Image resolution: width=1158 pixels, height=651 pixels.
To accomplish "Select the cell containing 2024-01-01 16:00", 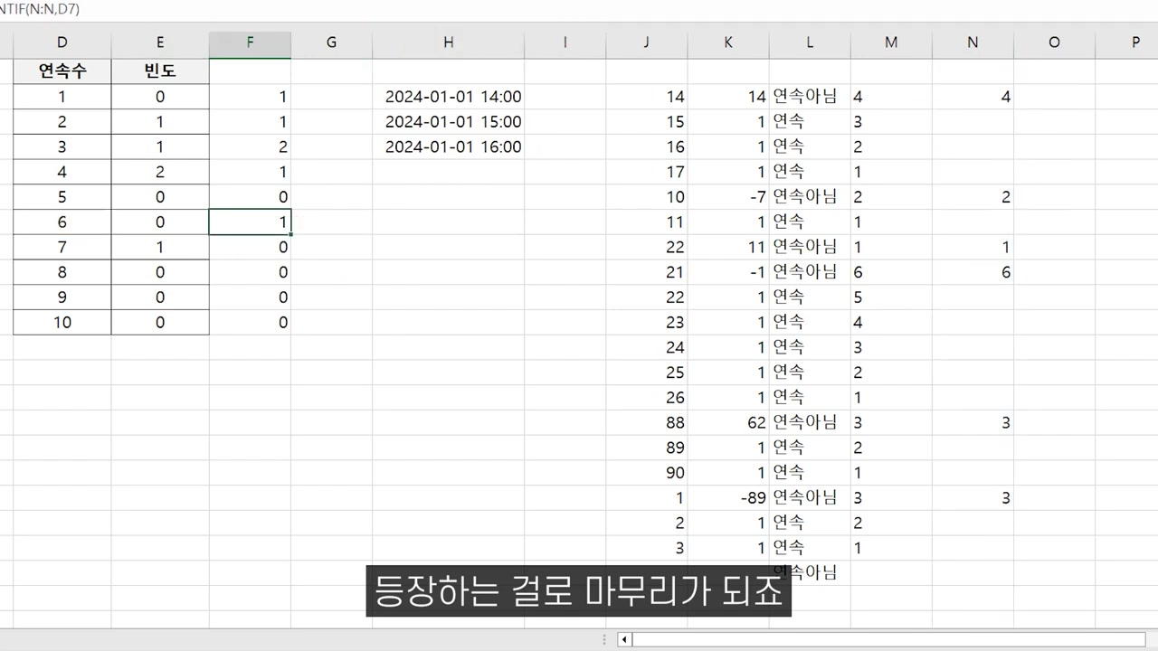I will (452, 146).
